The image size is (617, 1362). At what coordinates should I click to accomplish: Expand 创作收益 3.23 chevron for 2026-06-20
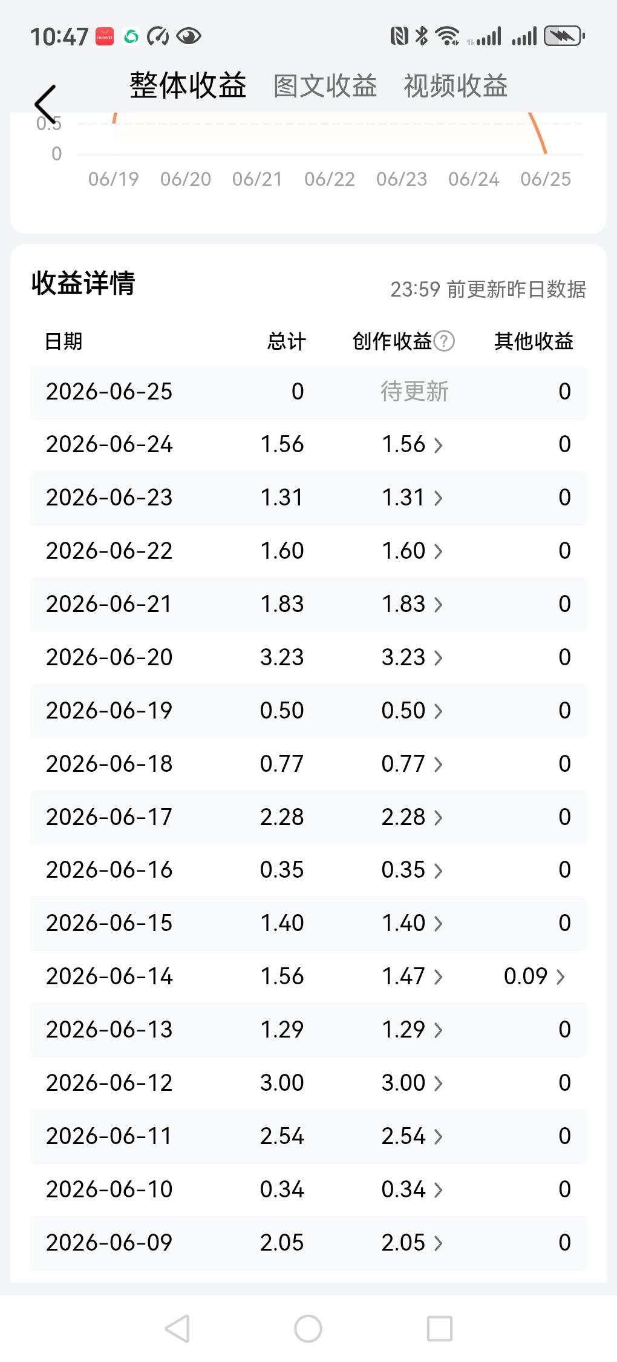(439, 658)
